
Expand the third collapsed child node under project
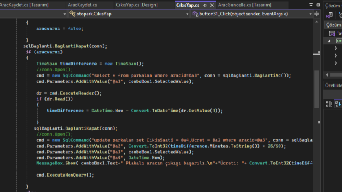(x=336, y=63)
